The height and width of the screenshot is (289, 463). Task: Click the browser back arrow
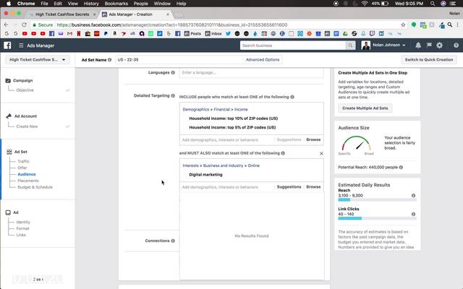coord(7,25)
